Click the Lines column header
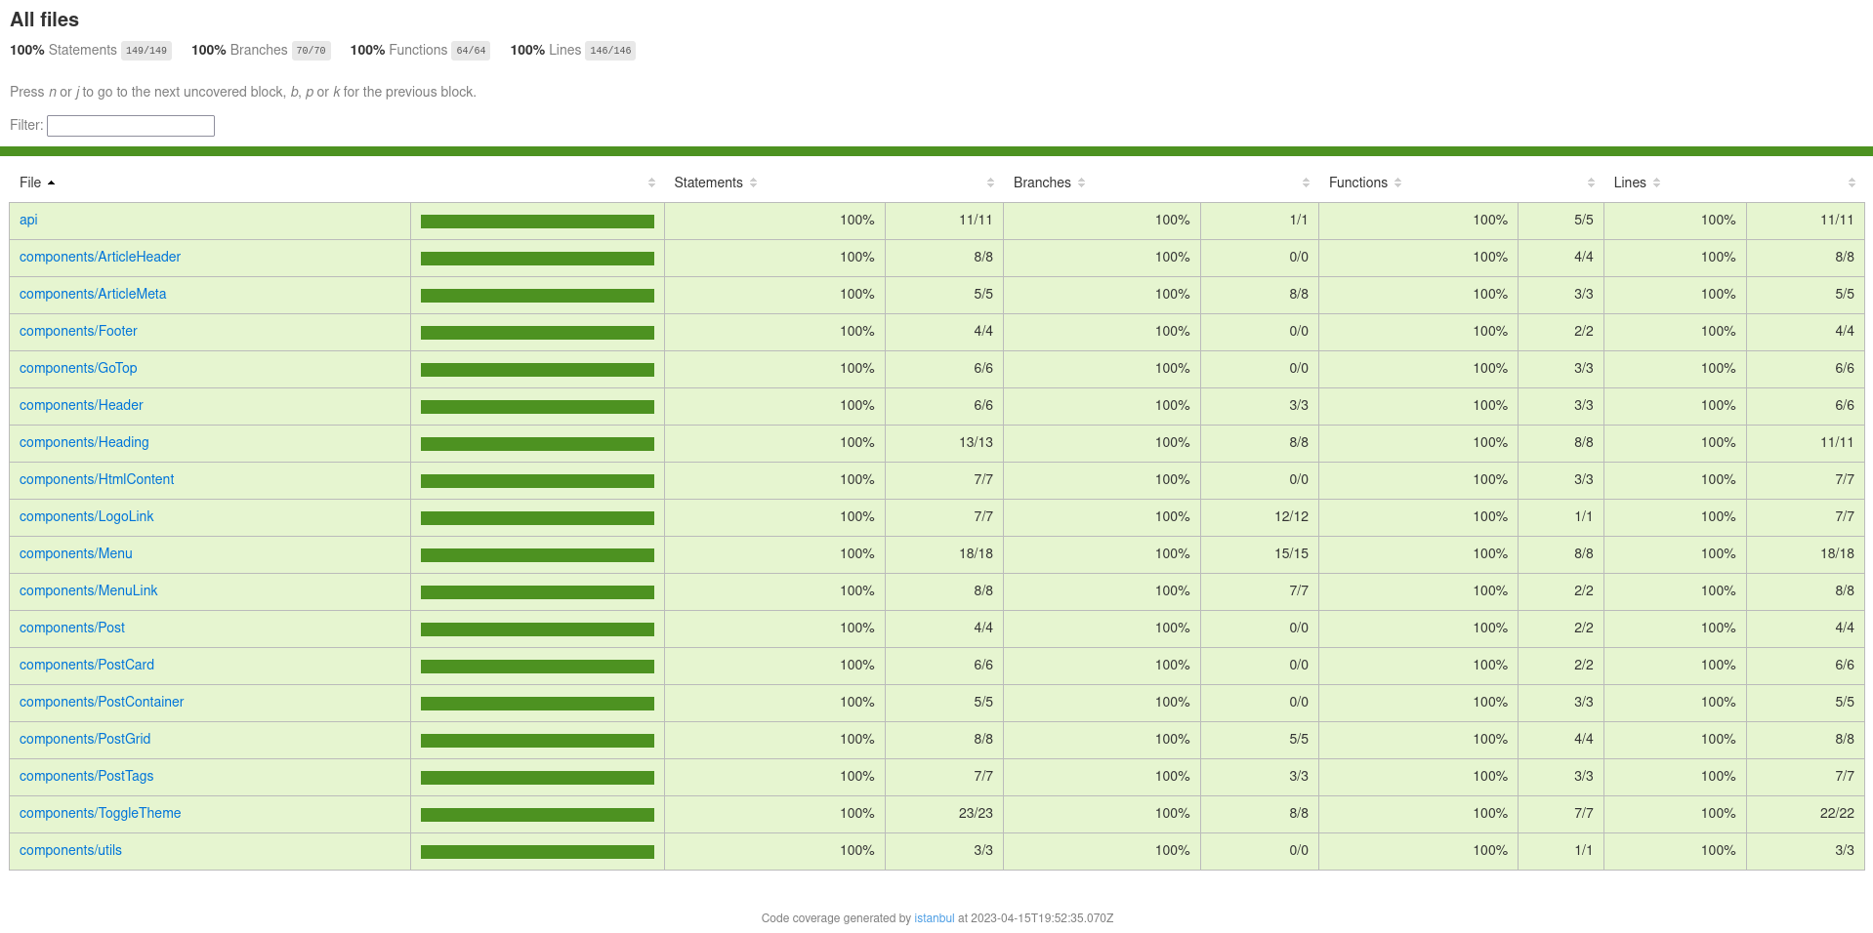1873x933 pixels. tap(1630, 183)
